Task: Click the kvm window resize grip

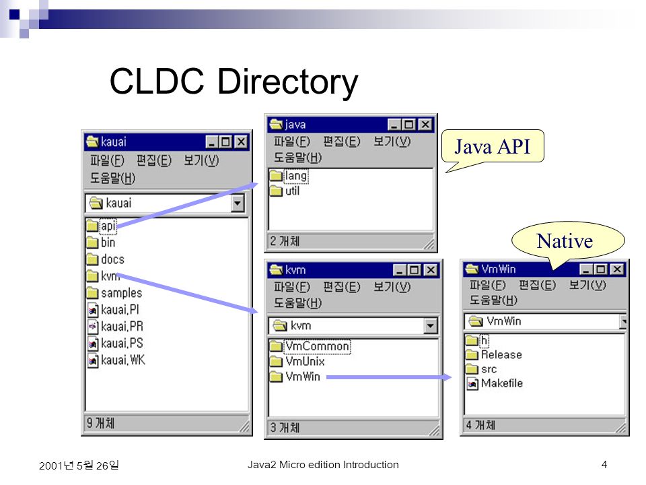Action: (434, 430)
